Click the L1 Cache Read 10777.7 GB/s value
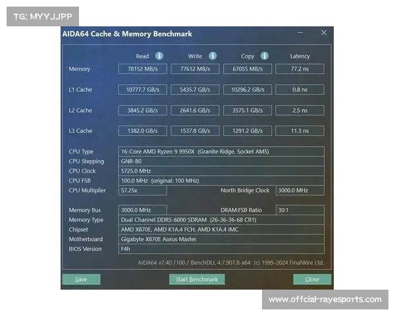The height and width of the screenshot is (316, 395). pos(142,90)
